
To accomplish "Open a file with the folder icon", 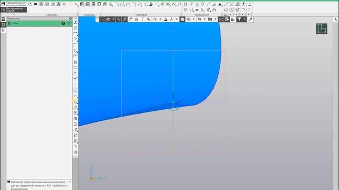I will [35, 4].
